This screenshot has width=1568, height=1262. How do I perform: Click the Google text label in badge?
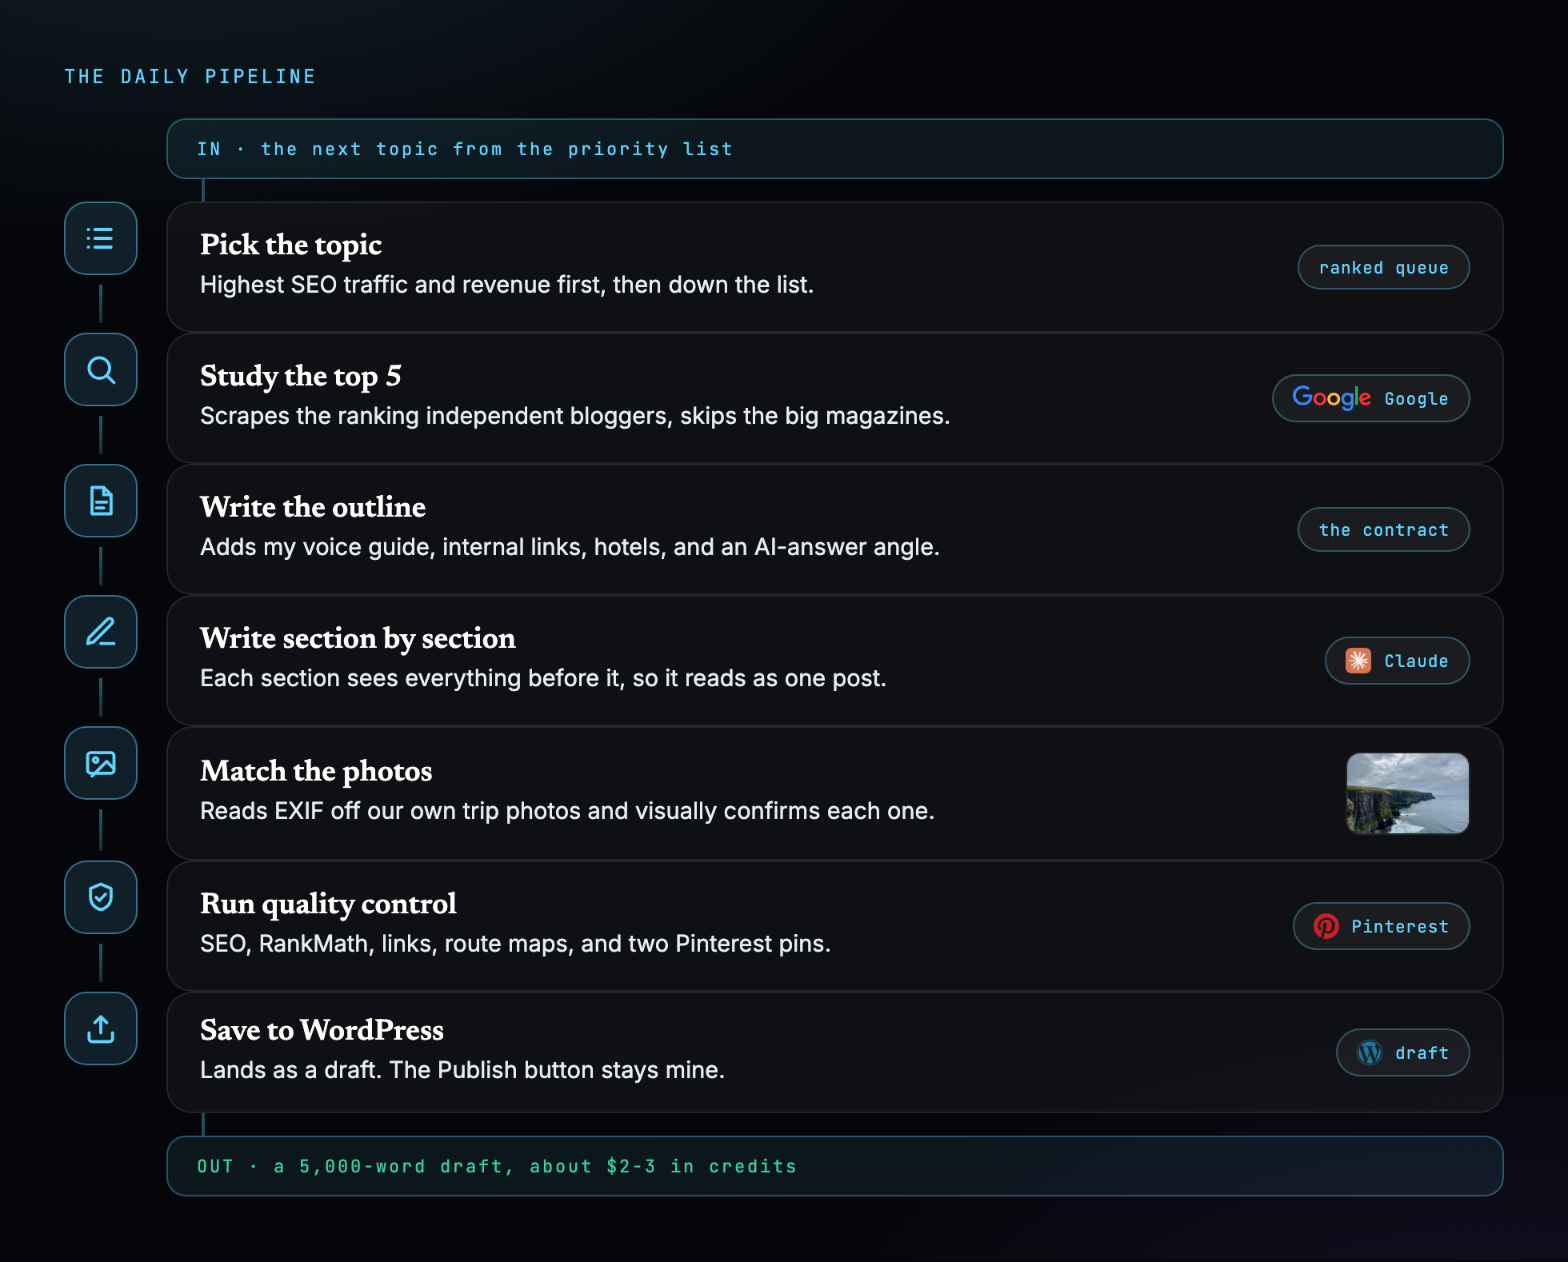click(x=1416, y=399)
